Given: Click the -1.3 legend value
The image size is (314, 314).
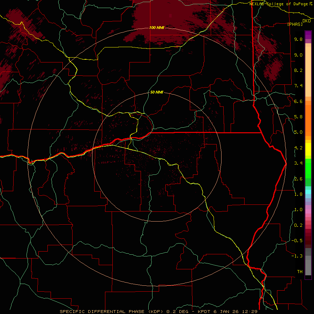Looking at the screenshot, I should 297,256.
